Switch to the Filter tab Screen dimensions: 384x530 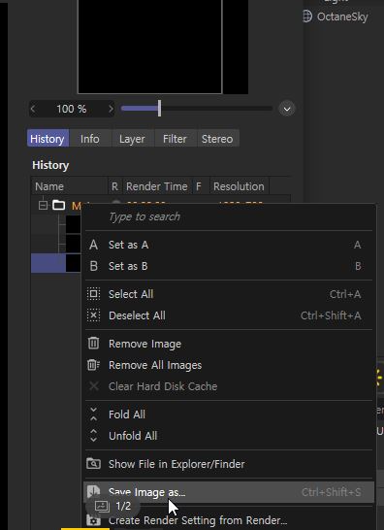175,139
